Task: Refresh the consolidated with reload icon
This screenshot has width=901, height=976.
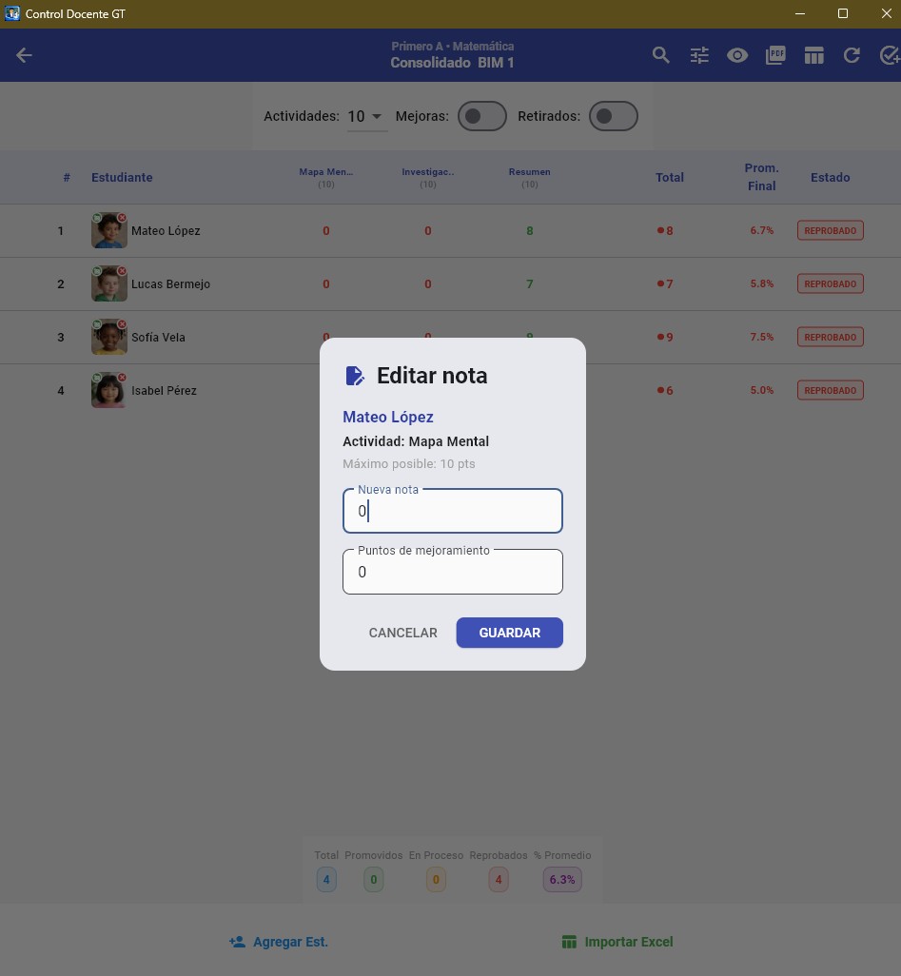Action: [852, 55]
